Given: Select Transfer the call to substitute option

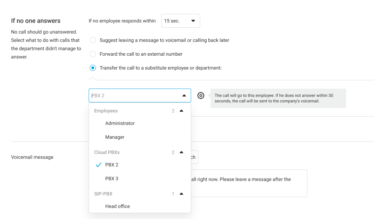Looking at the screenshot, I should 93,68.
